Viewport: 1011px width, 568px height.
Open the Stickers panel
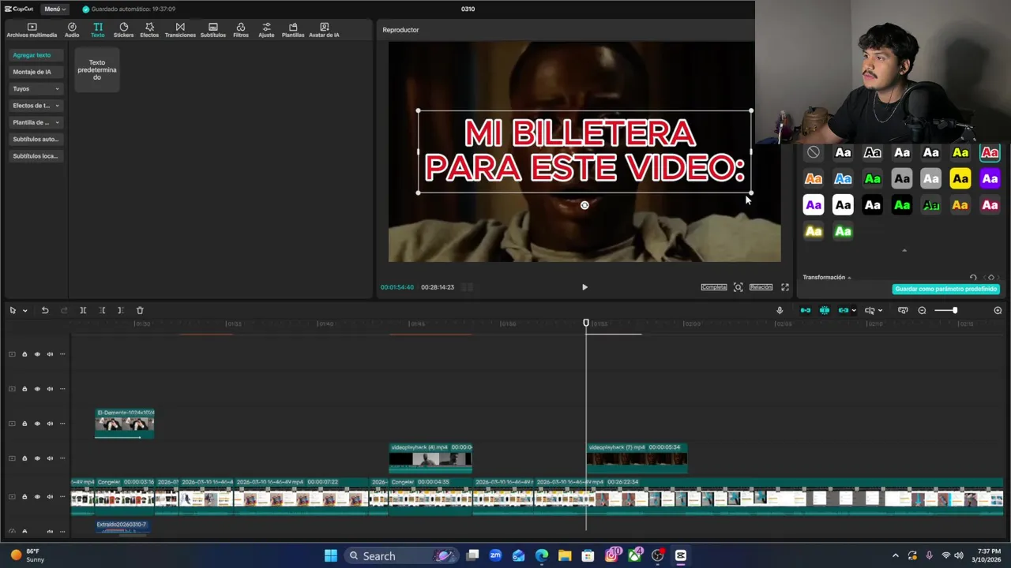coord(123,30)
